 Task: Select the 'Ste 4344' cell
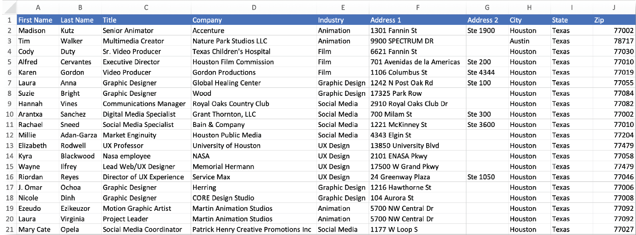pyautogui.click(x=487, y=72)
